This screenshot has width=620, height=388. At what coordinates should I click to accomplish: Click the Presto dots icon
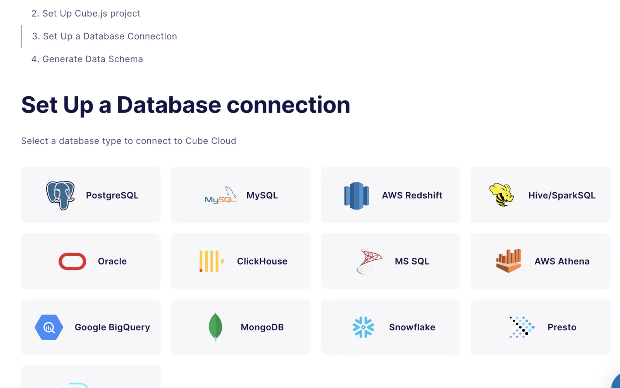pos(522,327)
